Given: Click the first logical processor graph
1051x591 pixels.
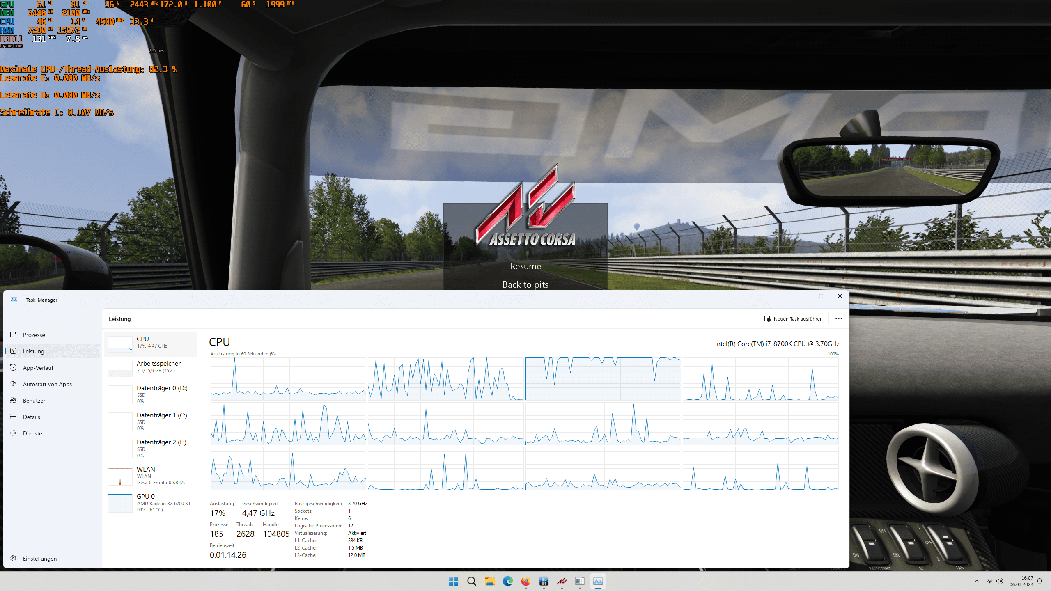Looking at the screenshot, I should point(288,379).
